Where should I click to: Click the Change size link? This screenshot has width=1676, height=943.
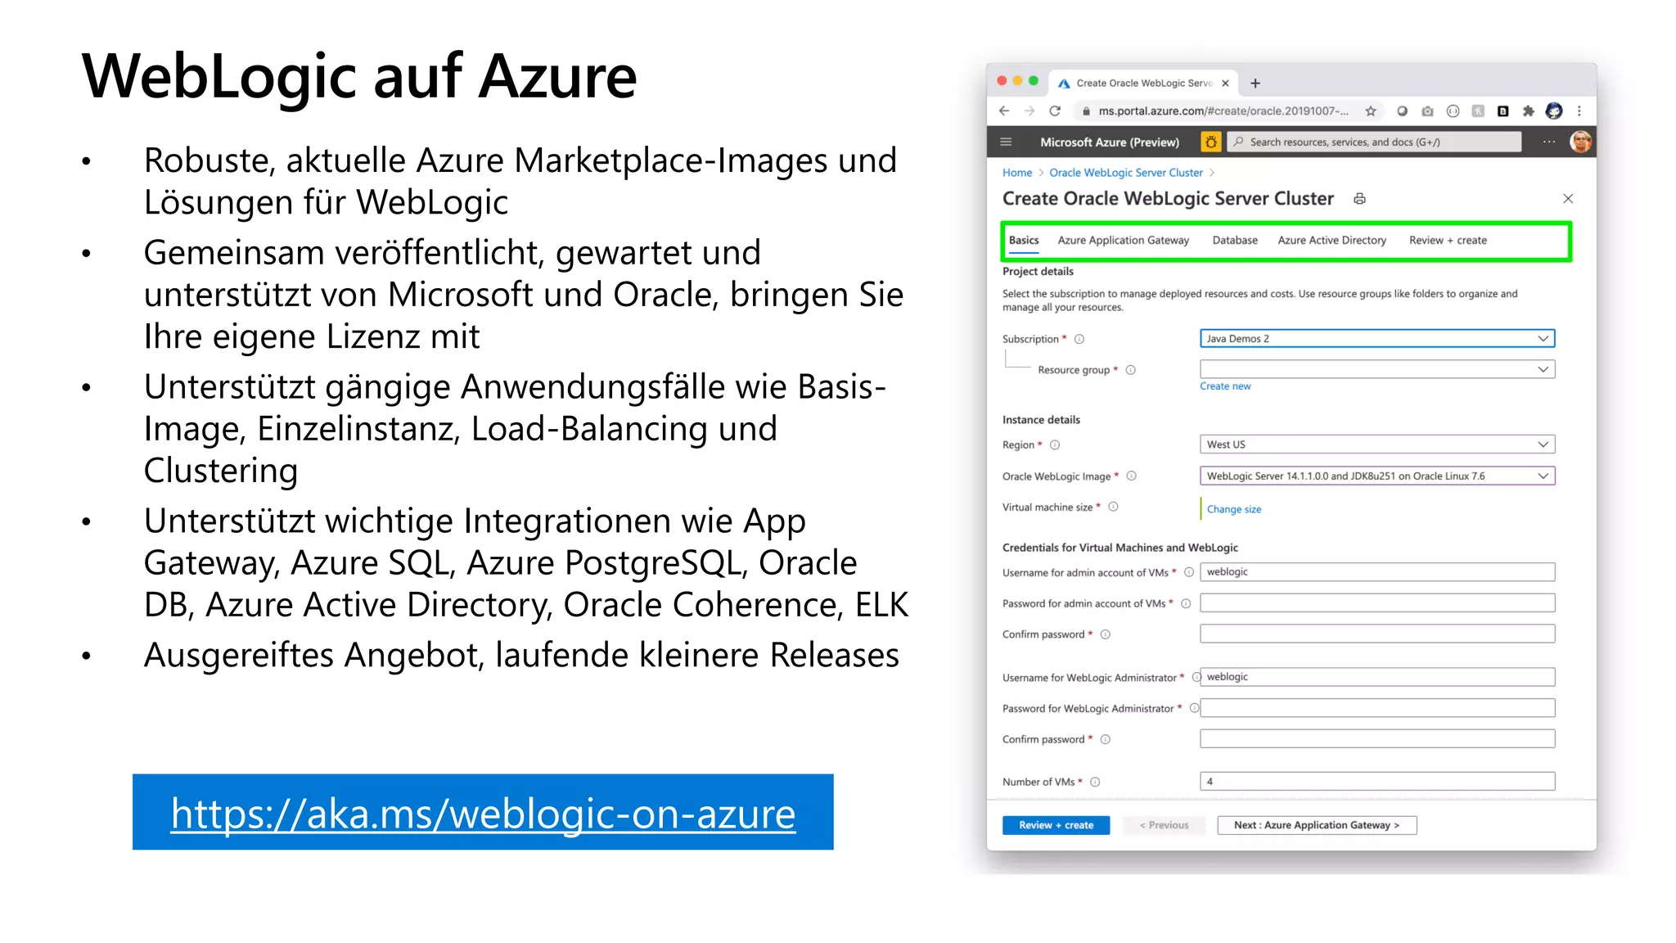tap(1234, 509)
